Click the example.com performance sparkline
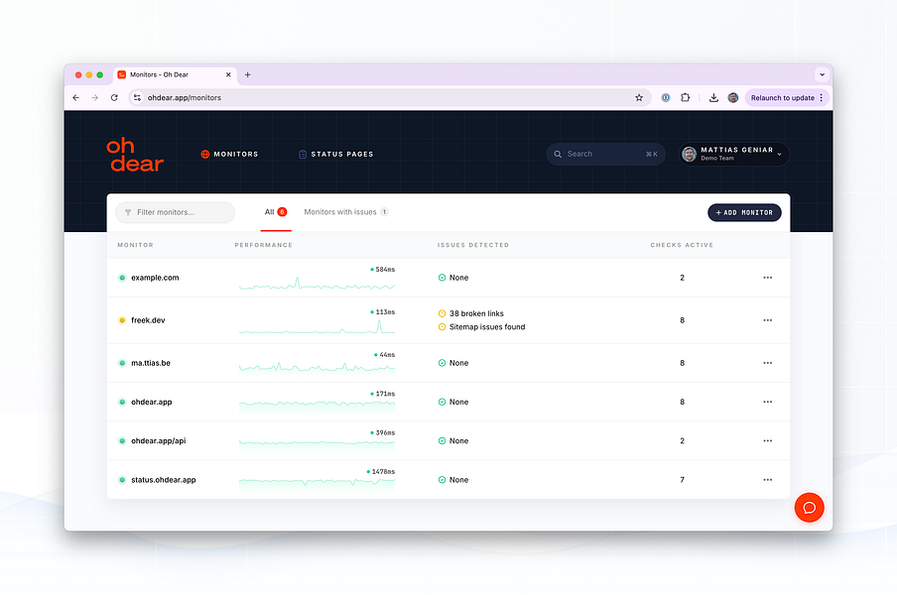Screen dimensions: 897x595 (x=317, y=283)
